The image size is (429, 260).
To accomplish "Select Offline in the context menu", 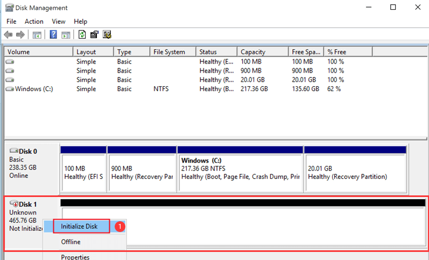I will [71, 242].
